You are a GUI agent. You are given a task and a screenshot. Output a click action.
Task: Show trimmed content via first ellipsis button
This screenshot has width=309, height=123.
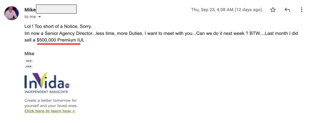[x=29, y=61]
